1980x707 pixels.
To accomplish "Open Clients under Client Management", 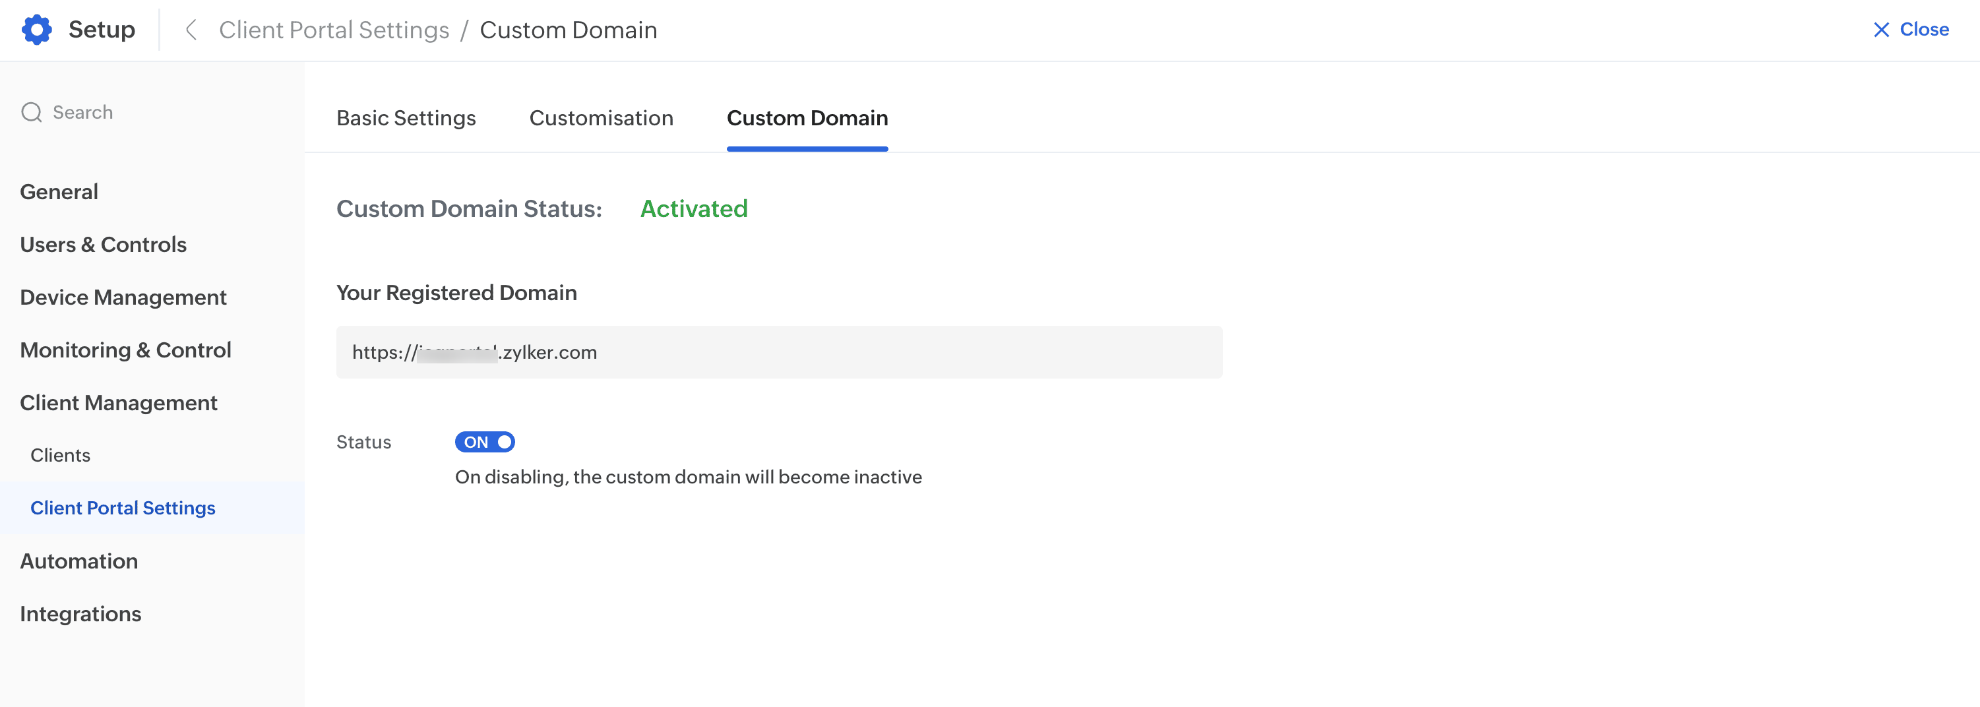I will click(60, 455).
